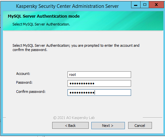Click the 'Confirm password:' label
This screenshot has height=137, width=165.
(31, 92)
